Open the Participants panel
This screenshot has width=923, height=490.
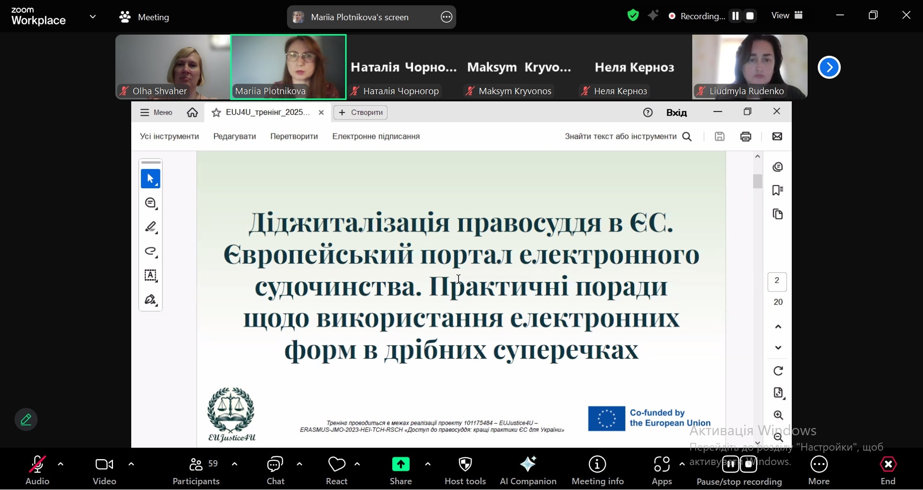196,470
